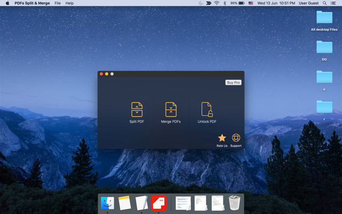342x214 pixels.
Task: Open the Trash in the dock
Action: coord(235,202)
